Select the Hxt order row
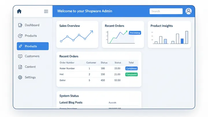This screenshot has width=208, height=117. pyautogui.click(x=99, y=74)
